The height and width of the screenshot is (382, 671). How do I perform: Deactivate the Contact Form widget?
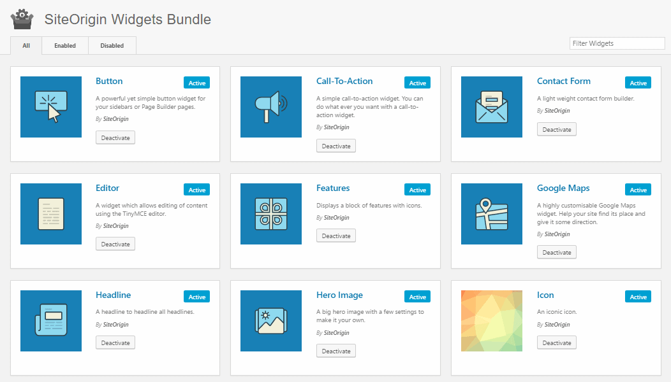click(x=557, y=129)
